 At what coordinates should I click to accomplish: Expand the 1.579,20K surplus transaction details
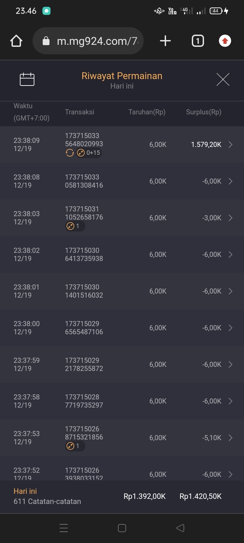[x=230, y=145]
